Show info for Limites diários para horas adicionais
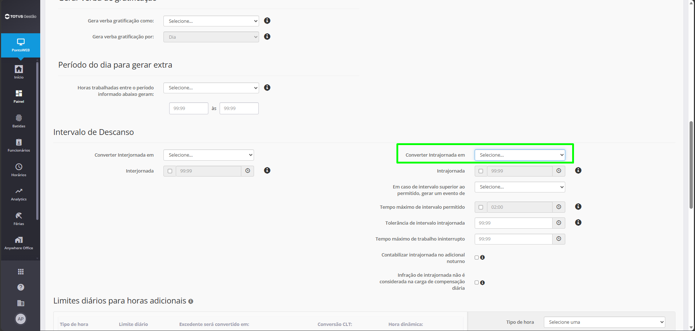 (191, 301)
